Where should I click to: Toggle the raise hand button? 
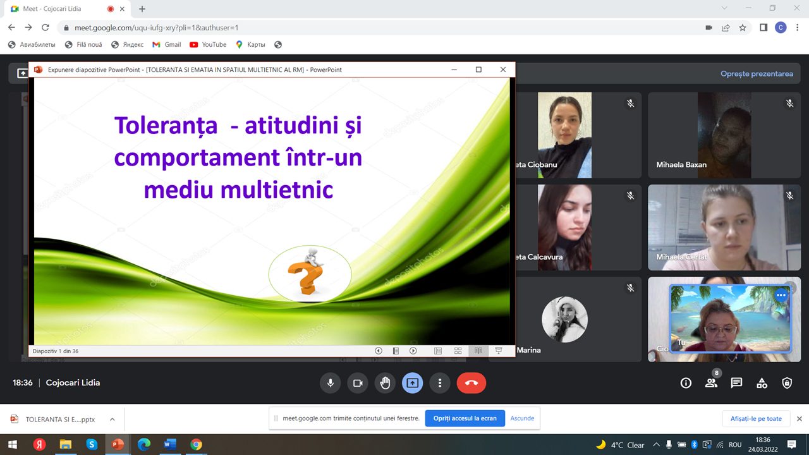tap(385, 383)
